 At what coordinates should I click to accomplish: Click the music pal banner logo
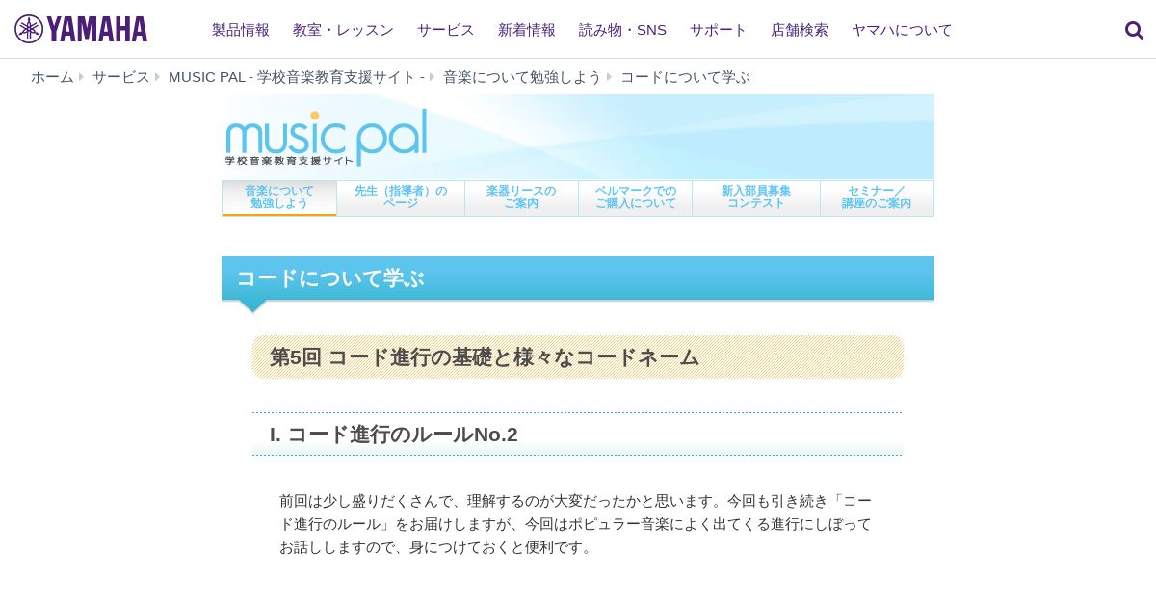[x=327, y=137]
